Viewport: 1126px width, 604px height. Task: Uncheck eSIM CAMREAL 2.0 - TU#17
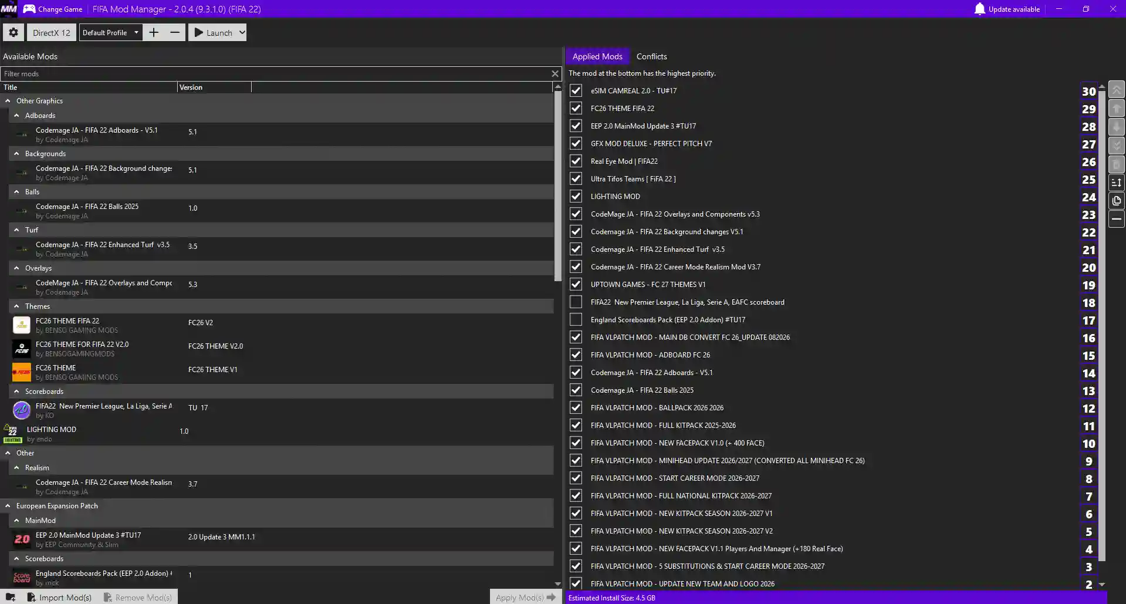576,90
